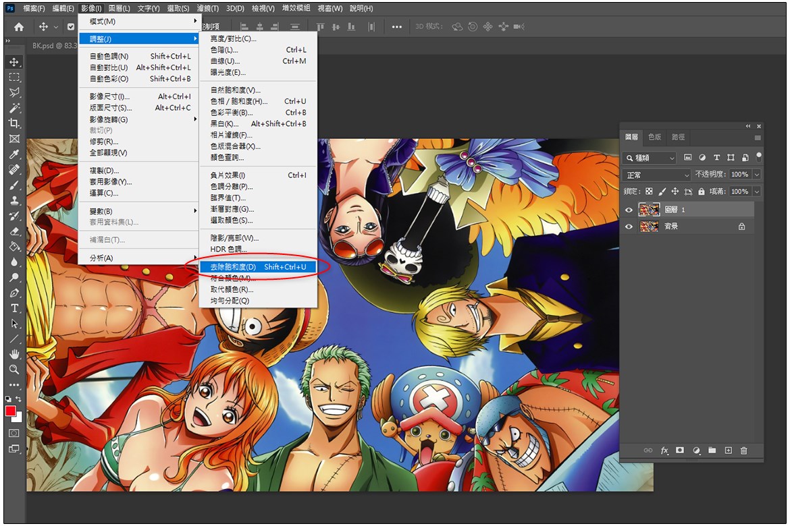Select the Horizontal Type tool

[14, 308]
